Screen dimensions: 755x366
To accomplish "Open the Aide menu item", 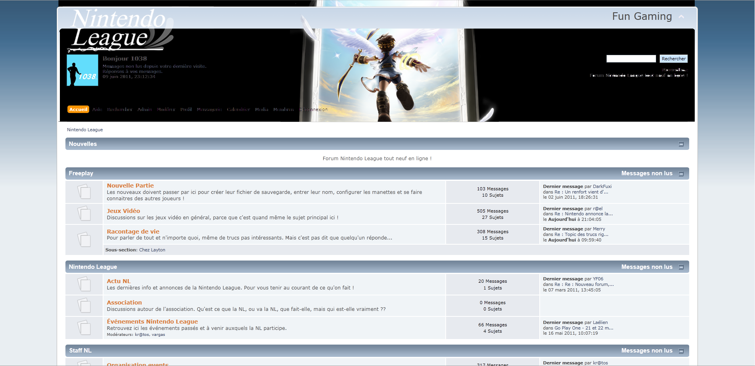I will 97,109.
